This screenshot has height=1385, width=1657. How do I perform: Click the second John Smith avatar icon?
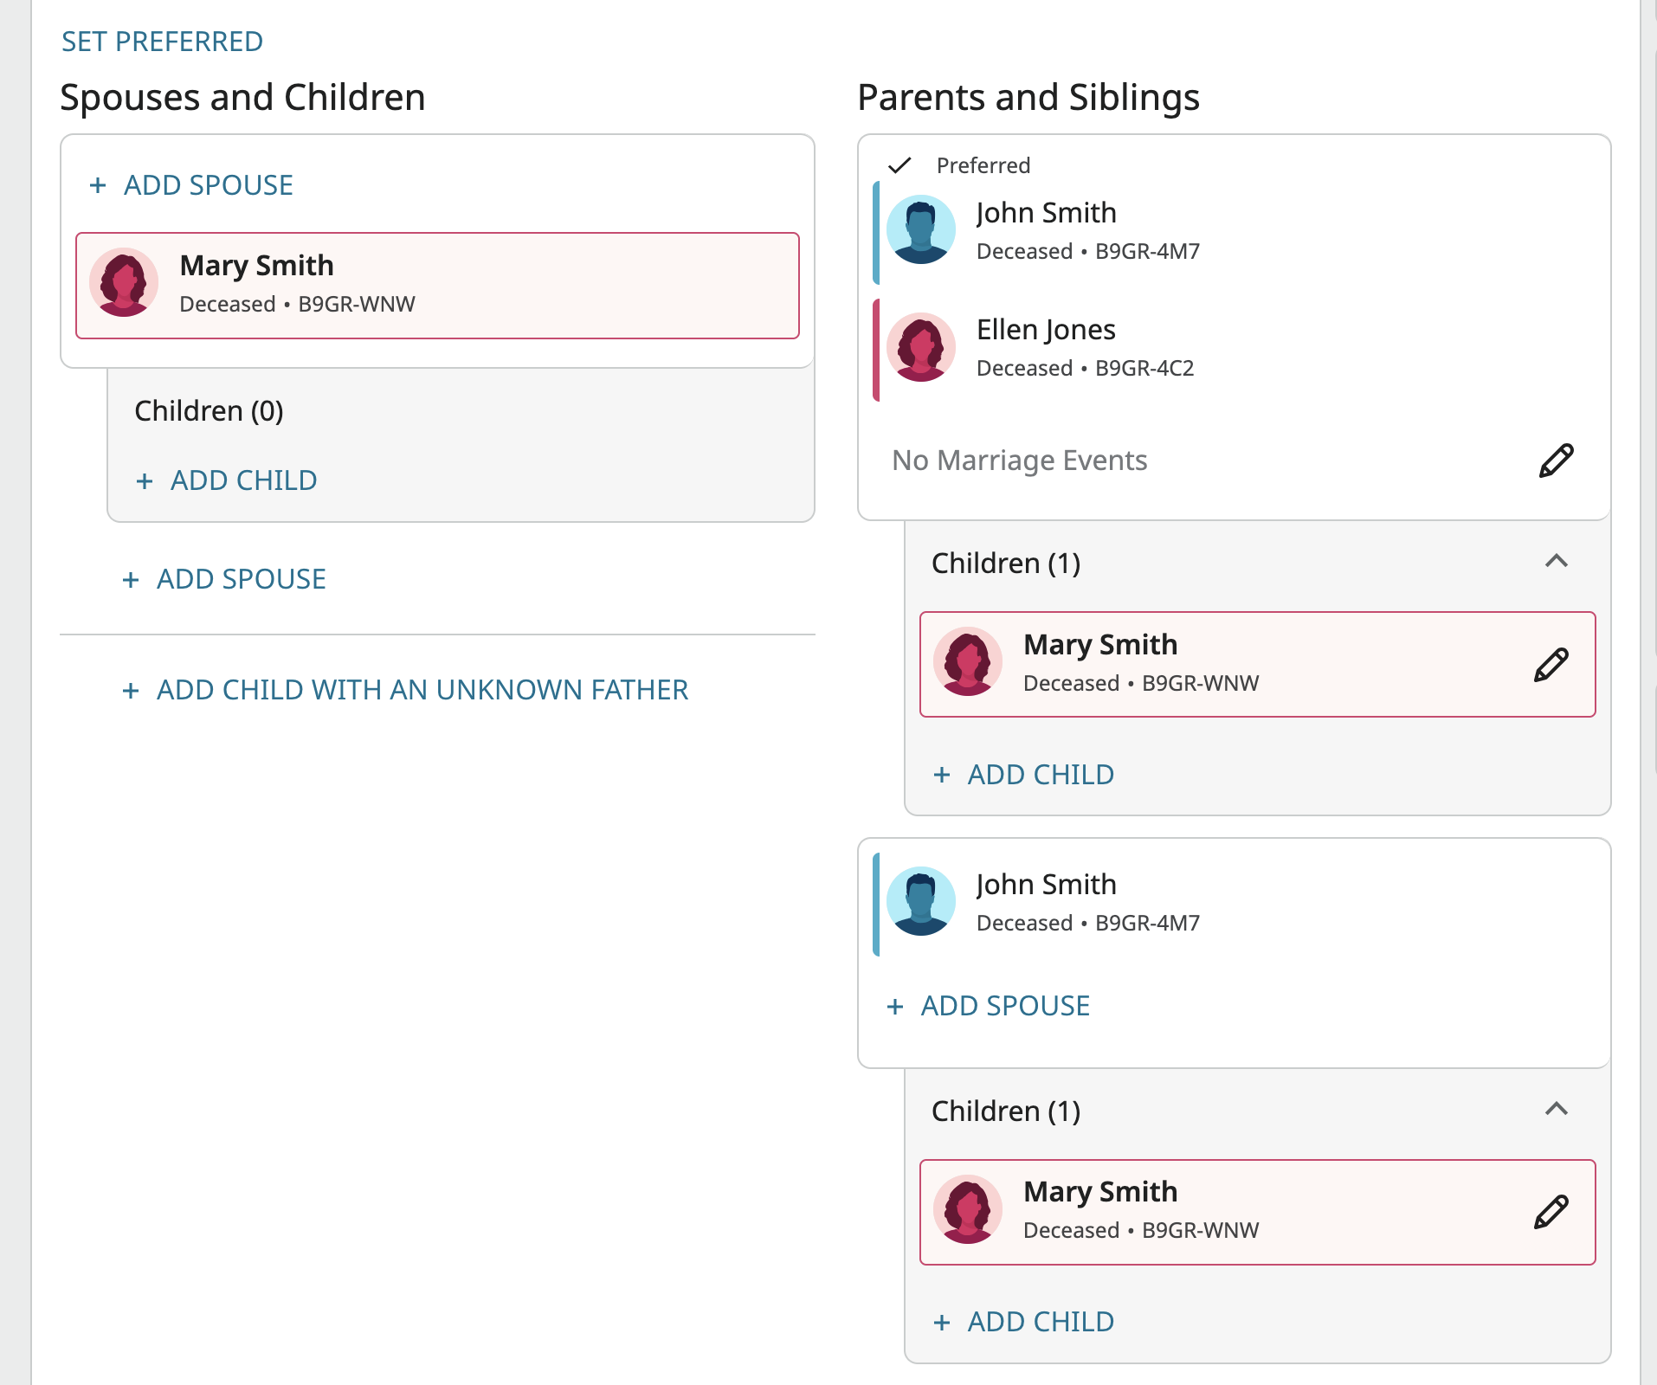[x=921, y=901]
